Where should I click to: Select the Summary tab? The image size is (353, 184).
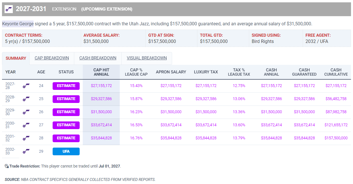(x=16, y=58)
